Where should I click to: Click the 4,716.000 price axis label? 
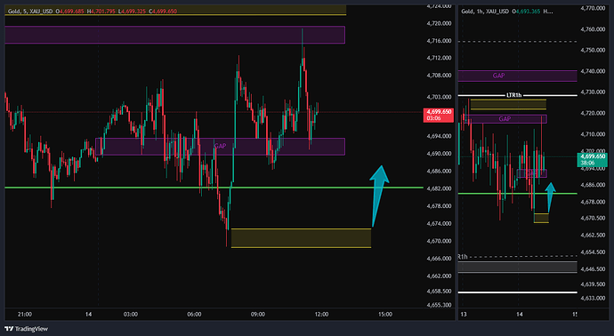pyautogui.click(x=439, y=41)
